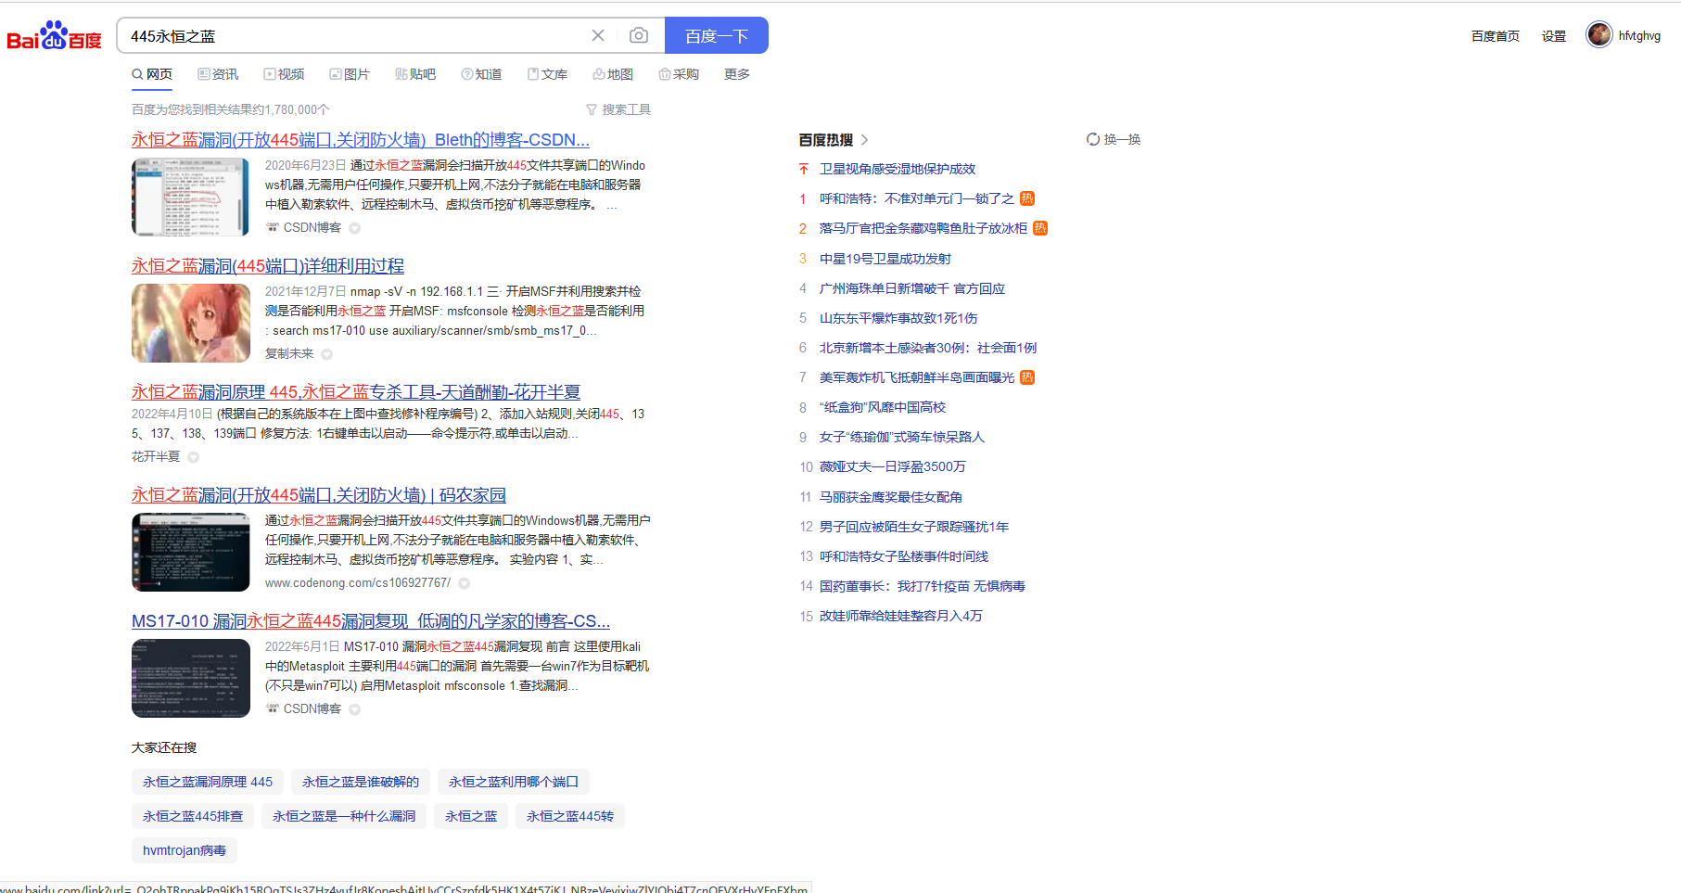Open result 永恒之蓝漏洞原理 445 专杀工具
This screenshot has width=1681, height=893.
coord(356,392)
